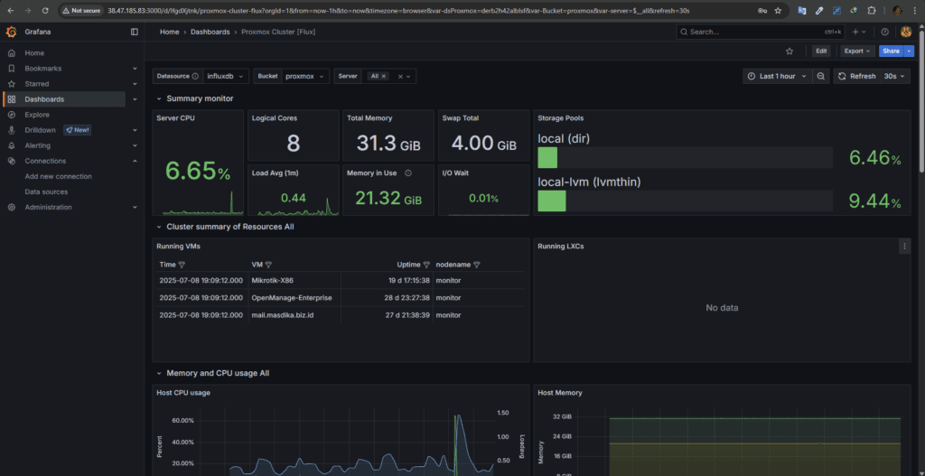Open Bookmarks in the sidebar
925x476 pixels.
(43, 69)
